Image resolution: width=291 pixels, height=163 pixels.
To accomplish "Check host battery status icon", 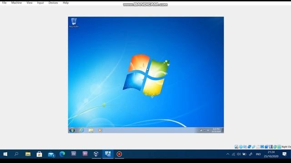I will (244, 154).
